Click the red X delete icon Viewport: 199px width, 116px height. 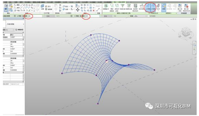pyautogui.click(x=94, y=10)
